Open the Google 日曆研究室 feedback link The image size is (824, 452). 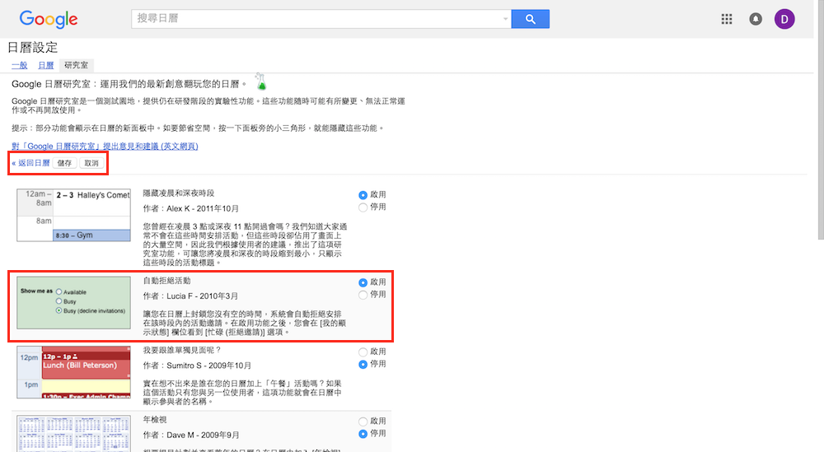[x=105, y=146]
